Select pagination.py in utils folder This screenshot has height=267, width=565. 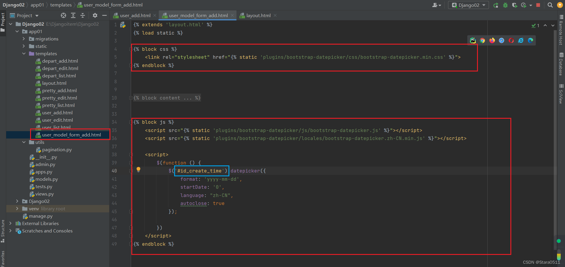coord(57,149)
